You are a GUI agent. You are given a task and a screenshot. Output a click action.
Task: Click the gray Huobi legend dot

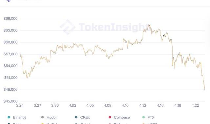(42, 117)
